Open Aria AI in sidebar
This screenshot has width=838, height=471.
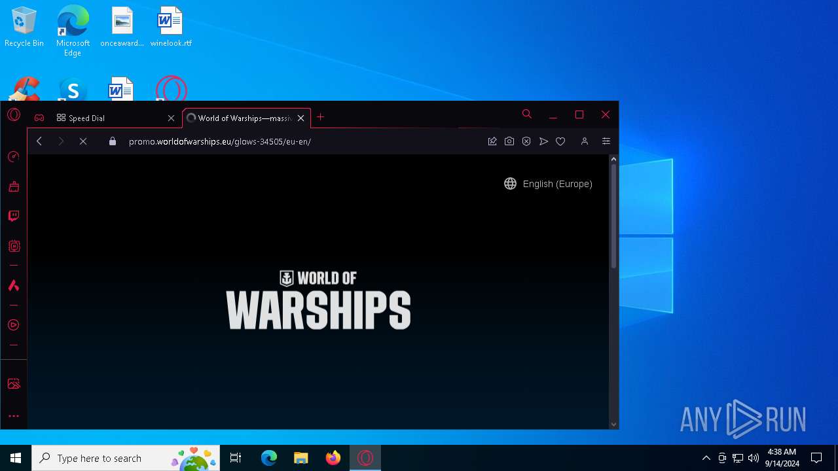(x=14, y=285)
